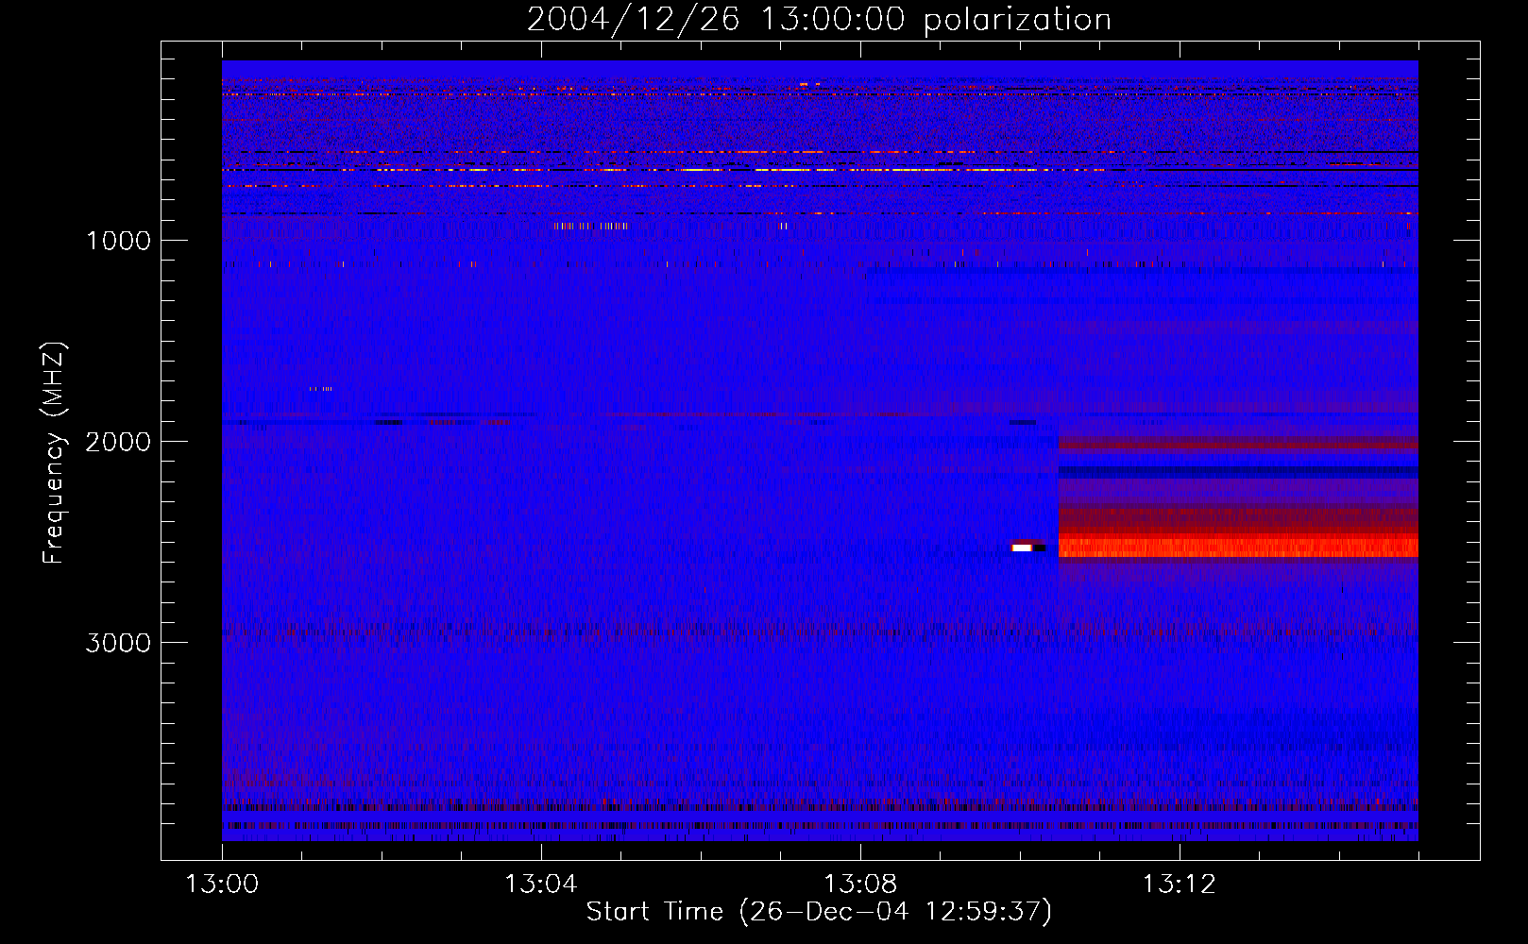The width and height of the screenshot is (1528, 944).
Task: Click the 3000 frequency tick label
Action: click(118, 643)
